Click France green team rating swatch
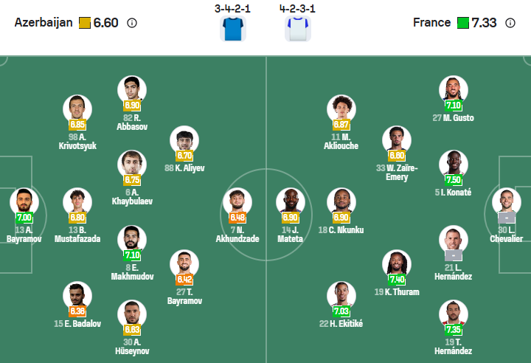Screen dimensions: 531x363 [462, 23]
